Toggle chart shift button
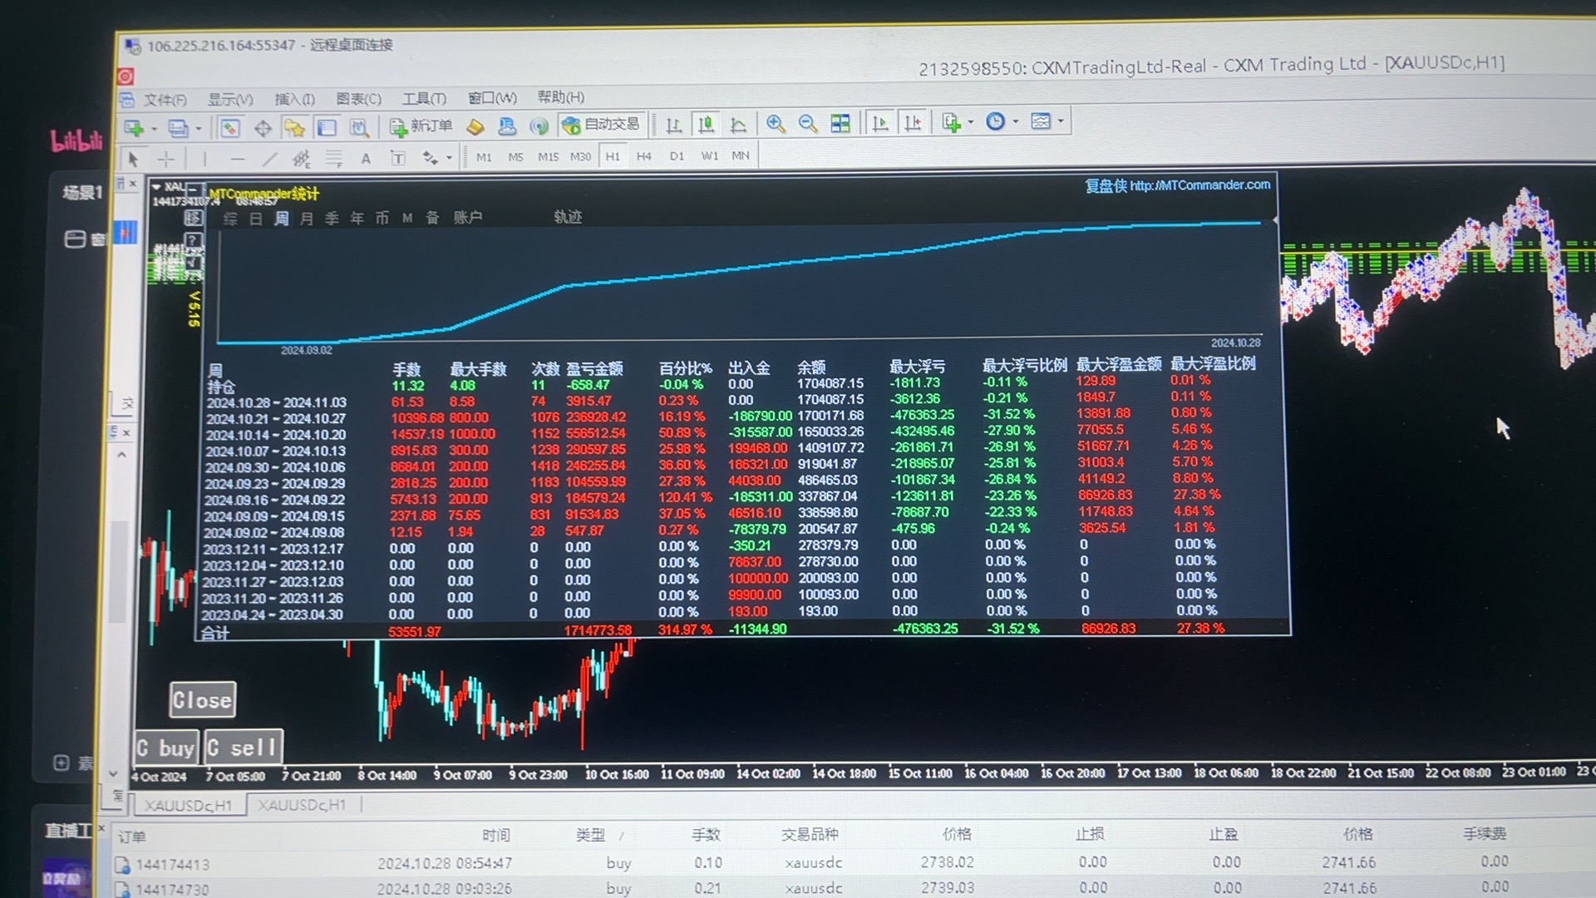Viewport: 1596px width, 898px height. click(x=913, y=122)
